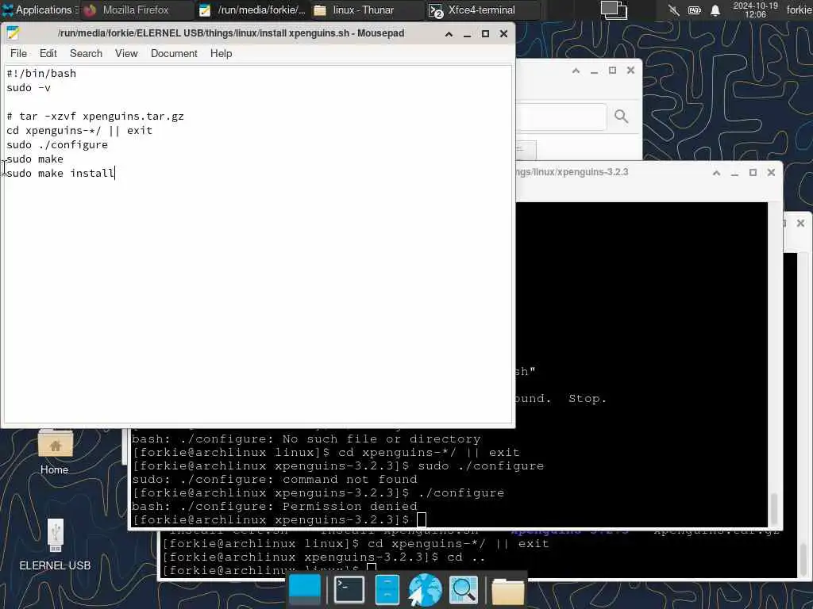The image size is (813, 609).
Task: Click 'sudo: ./configure: command not found' terminal line
Action: (275, 479)
